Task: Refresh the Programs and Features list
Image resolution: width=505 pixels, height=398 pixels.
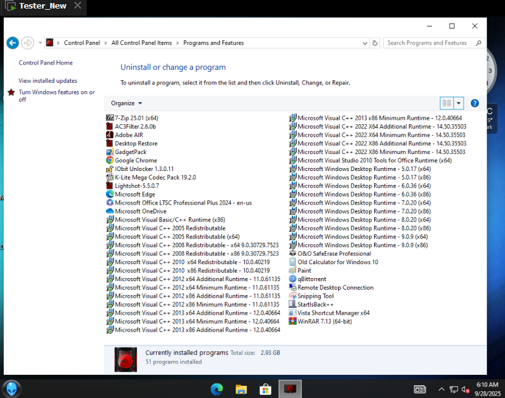Action: click(x=375, y=43)
